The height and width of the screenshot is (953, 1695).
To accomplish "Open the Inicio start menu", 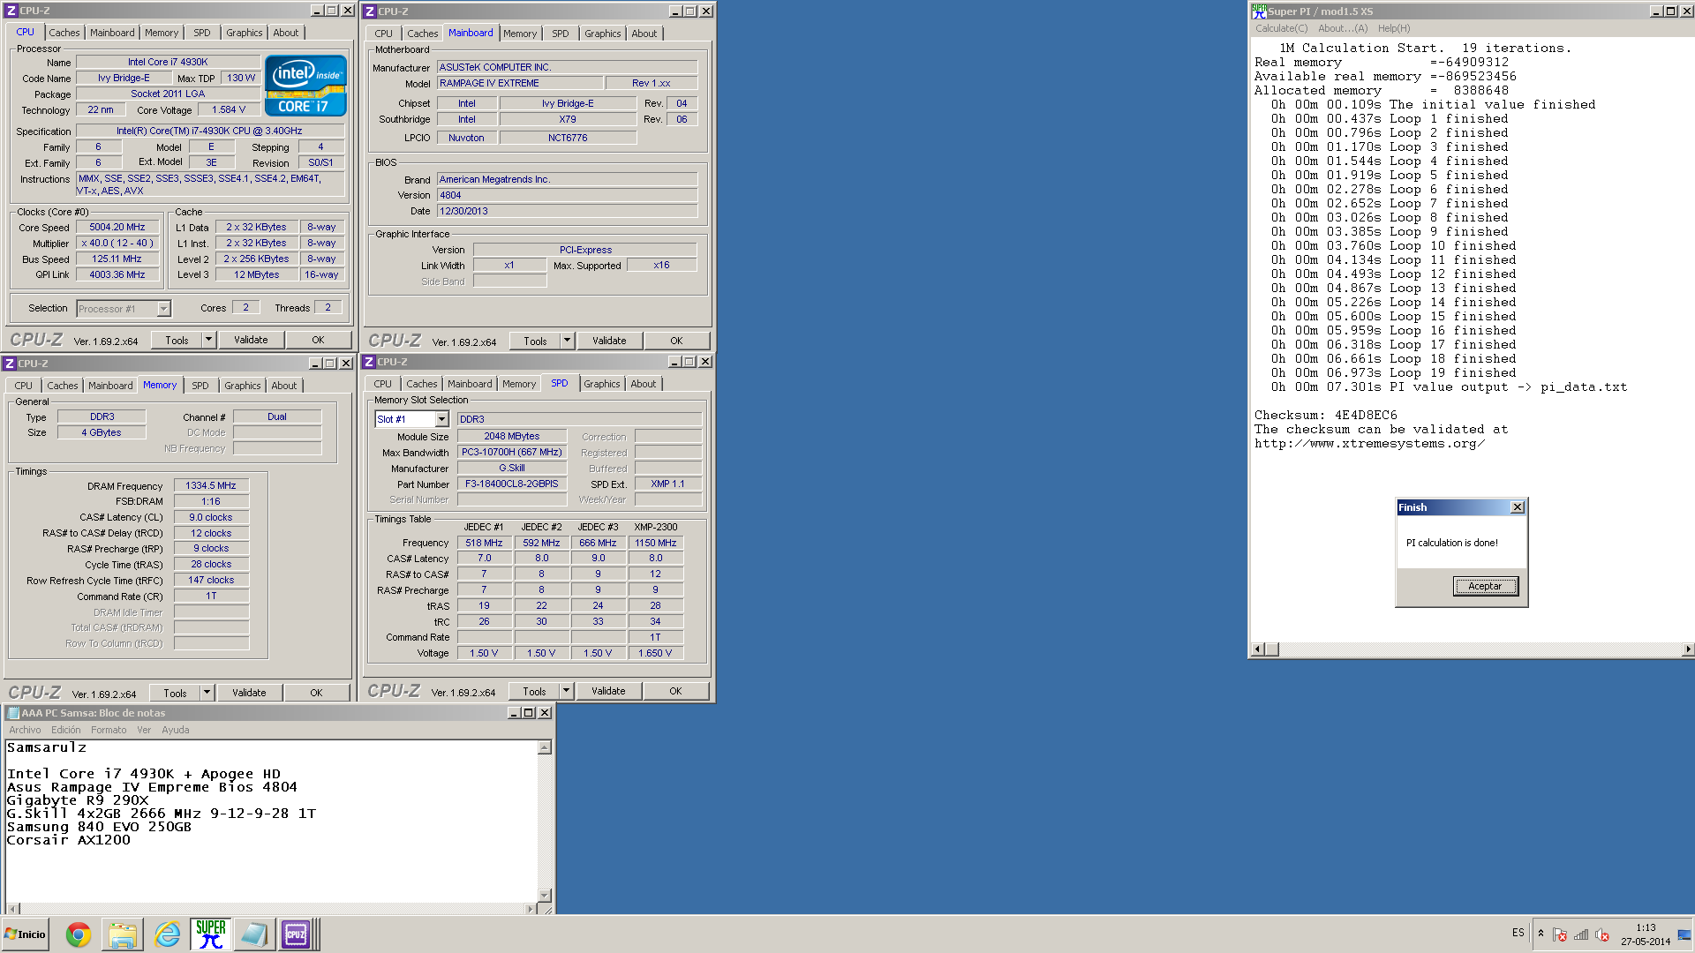I will click(x=25, y=934).
